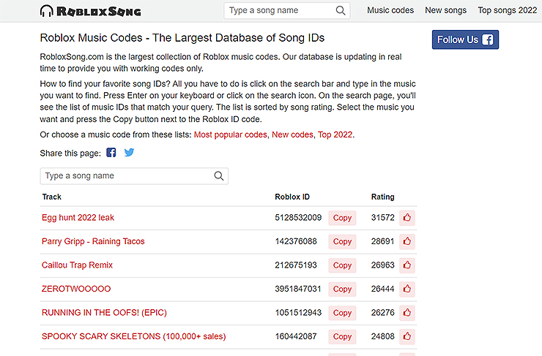Click the search icon above the track table
This screenshot has height=356, width=542.
pyautogui.click(x=219, y=176)
